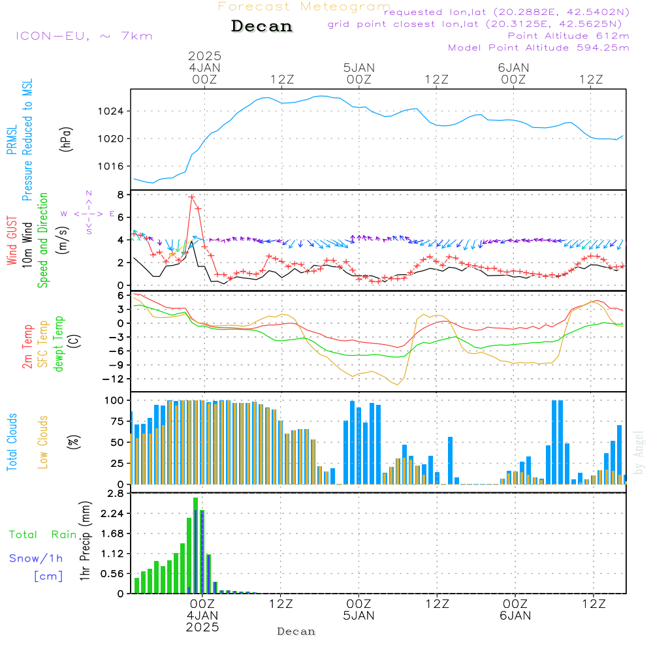The height and width of the screenshot is (653, 653).
Task: Click the "Model Point Altitude 594.25m" text
Action: (539, 48)
